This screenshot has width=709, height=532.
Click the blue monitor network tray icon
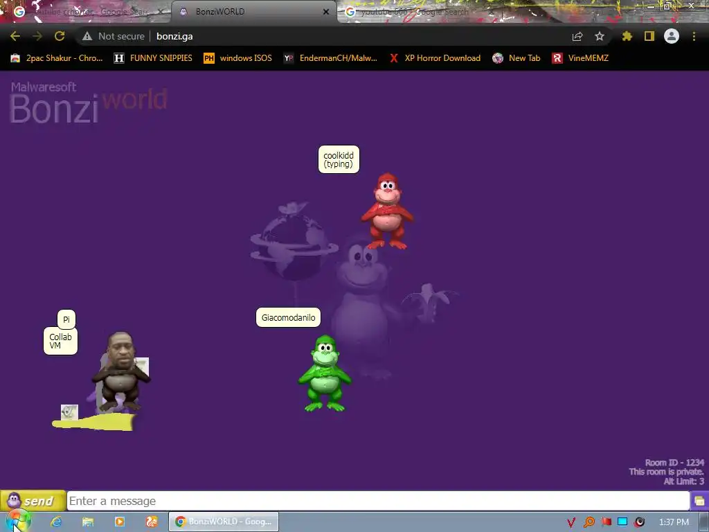[x=622, y=522]
